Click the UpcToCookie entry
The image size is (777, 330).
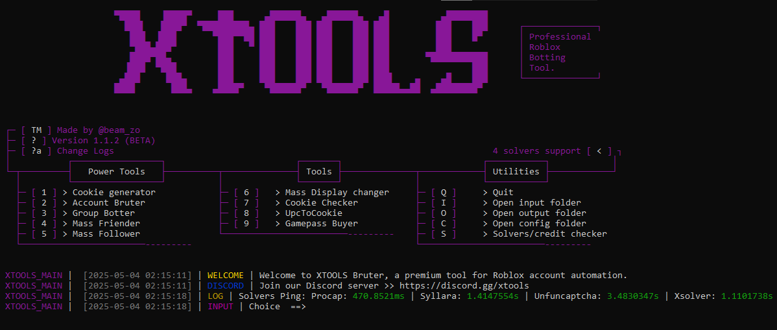click(314, 213)
